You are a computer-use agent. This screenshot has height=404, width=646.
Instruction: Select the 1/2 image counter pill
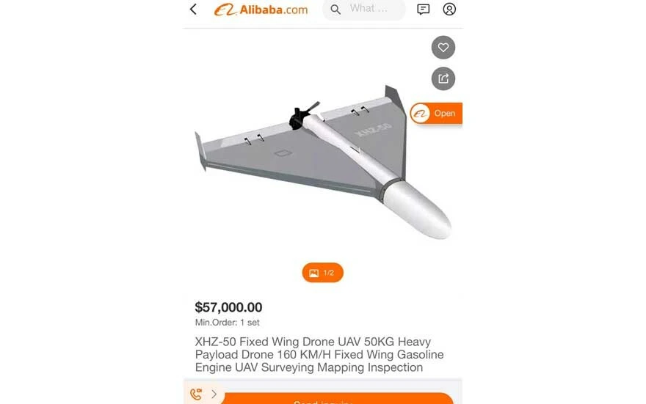coord(322,273)
